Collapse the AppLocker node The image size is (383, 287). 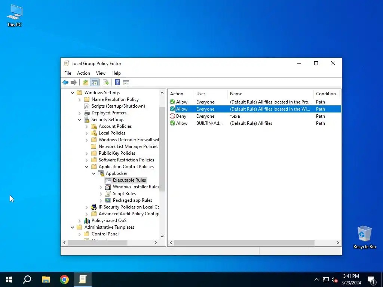[x=94, y=173]
